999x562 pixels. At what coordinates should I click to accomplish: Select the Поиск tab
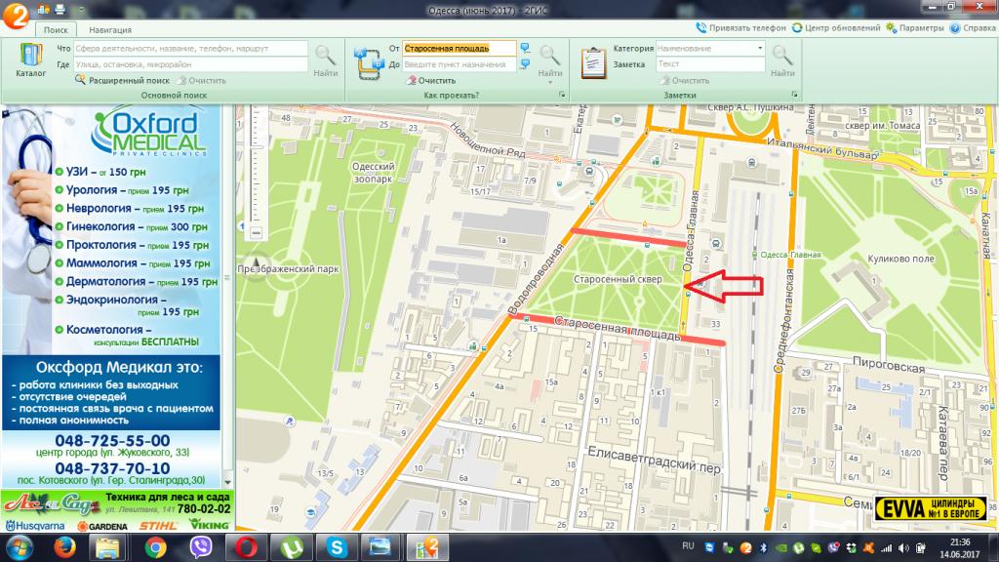coord(55,31)
